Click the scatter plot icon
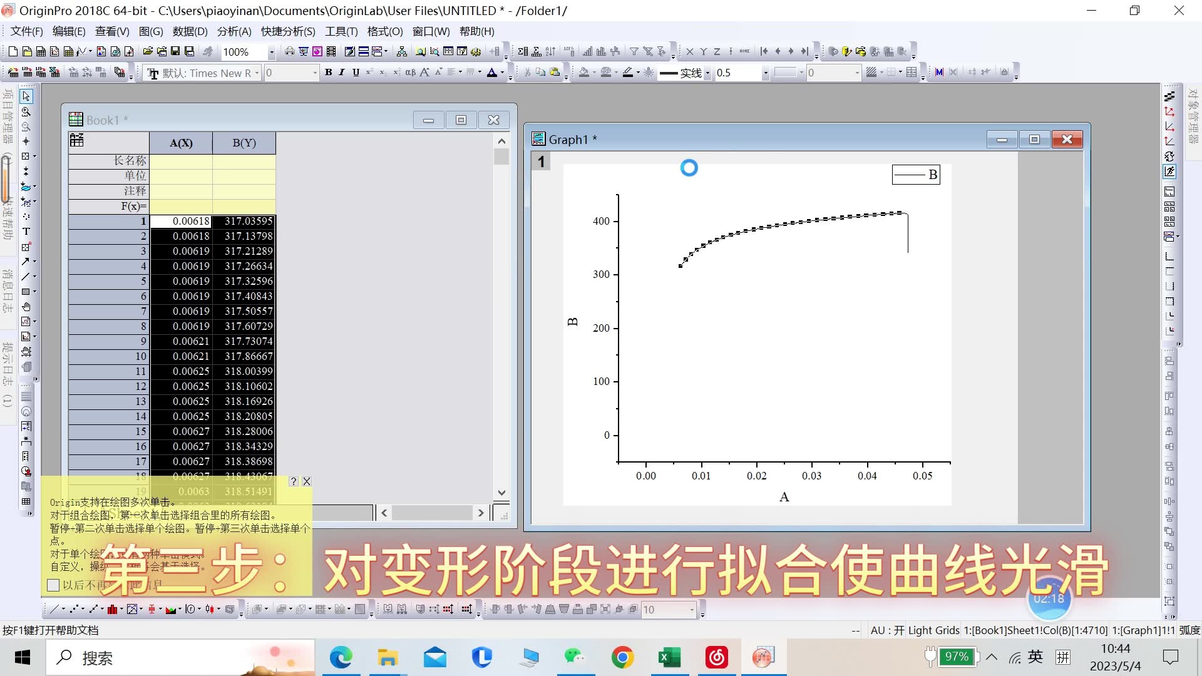The width and height of the screenshot is (1202, 676). coord(74,609)
